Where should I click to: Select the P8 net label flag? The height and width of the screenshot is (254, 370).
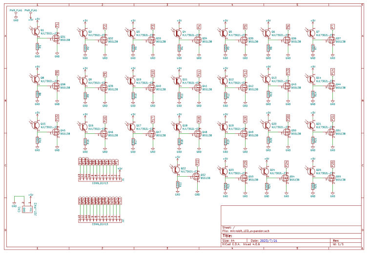tap(57, 73)
